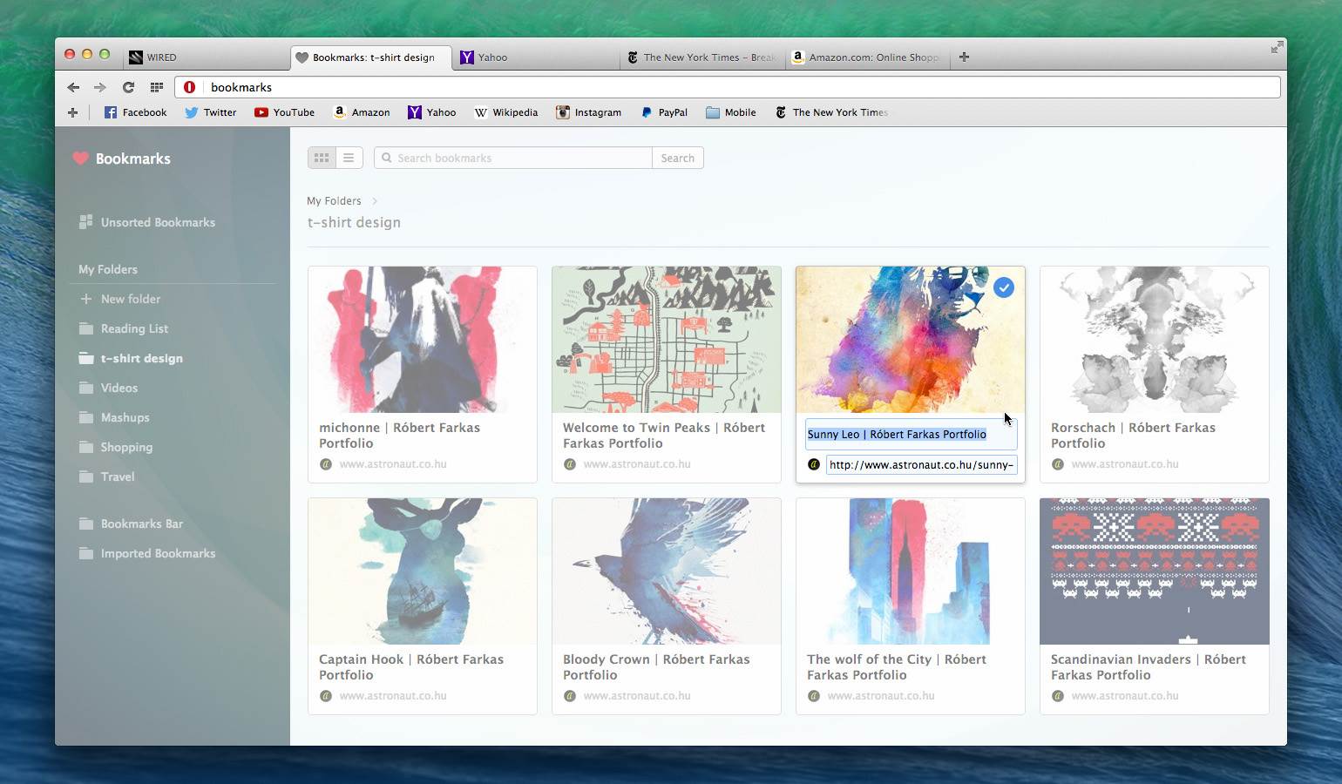
Task: Open Speed Dial grid icon in toolbar
Action: pyautogui.click(x=157, y=87)
